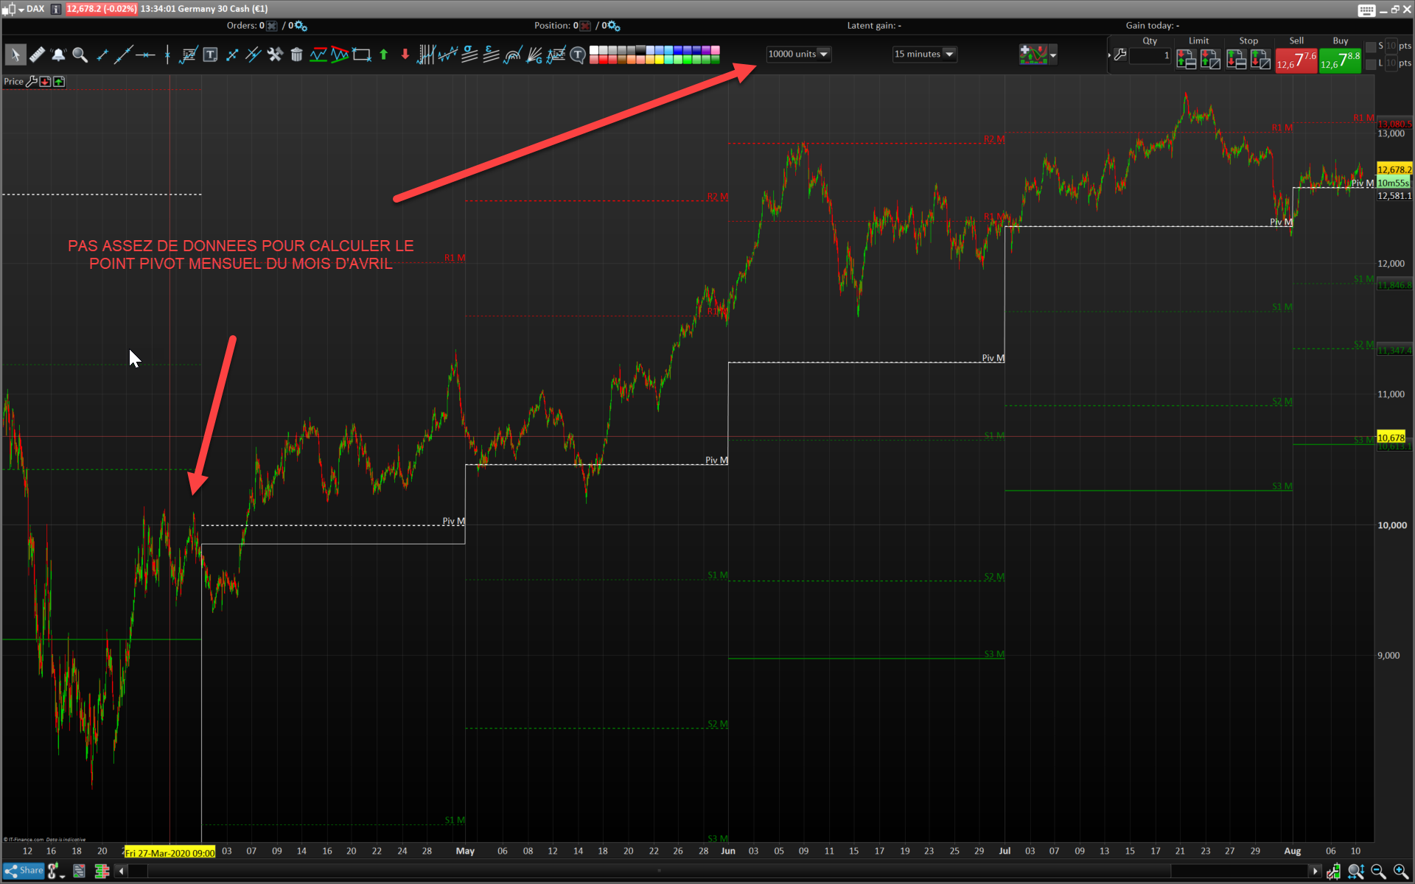Click the red Sell price button

(x=1296, y=60)
